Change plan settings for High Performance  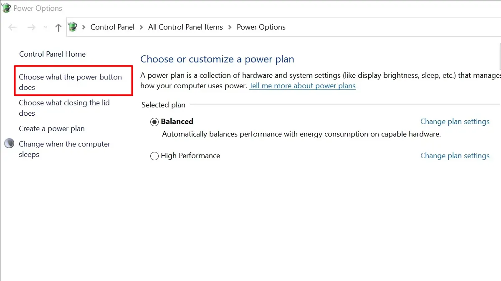pos(455,156)
